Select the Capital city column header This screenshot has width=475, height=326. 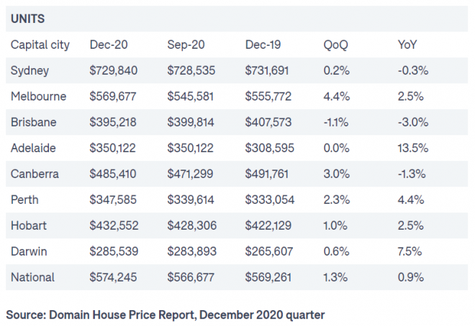click(40, 45)
